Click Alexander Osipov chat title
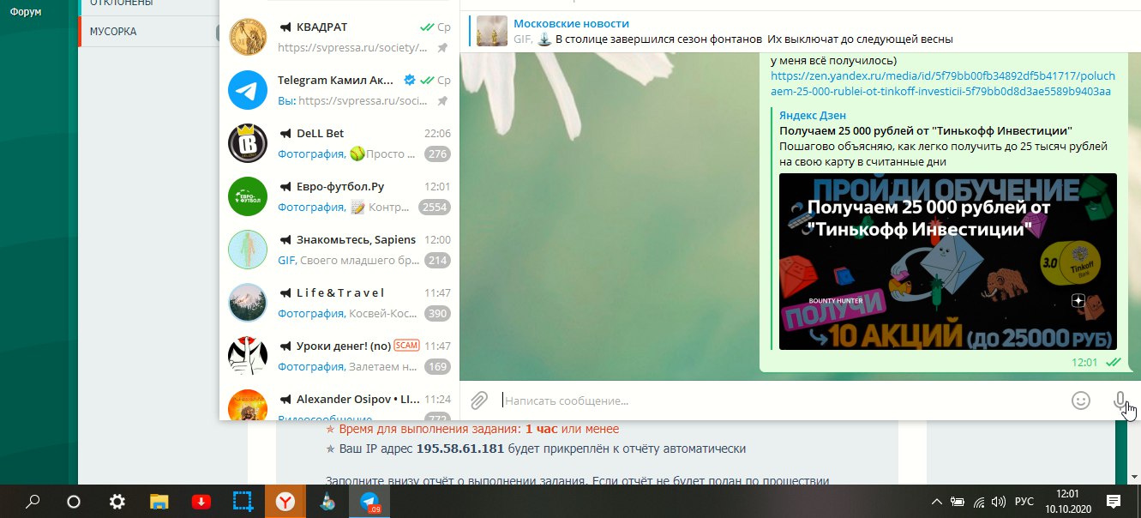 click(x=357, y=399)
